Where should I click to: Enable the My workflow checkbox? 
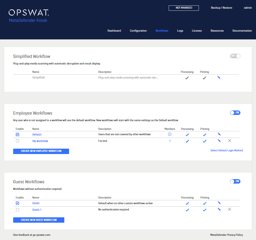[x=17, y=141]
